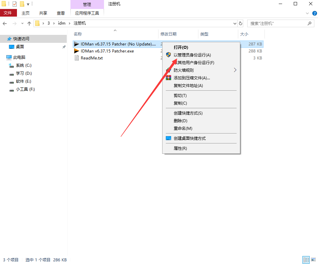Click the Forward navigation arrow
This screenshot has width=318, height=264.
point(14,24)
